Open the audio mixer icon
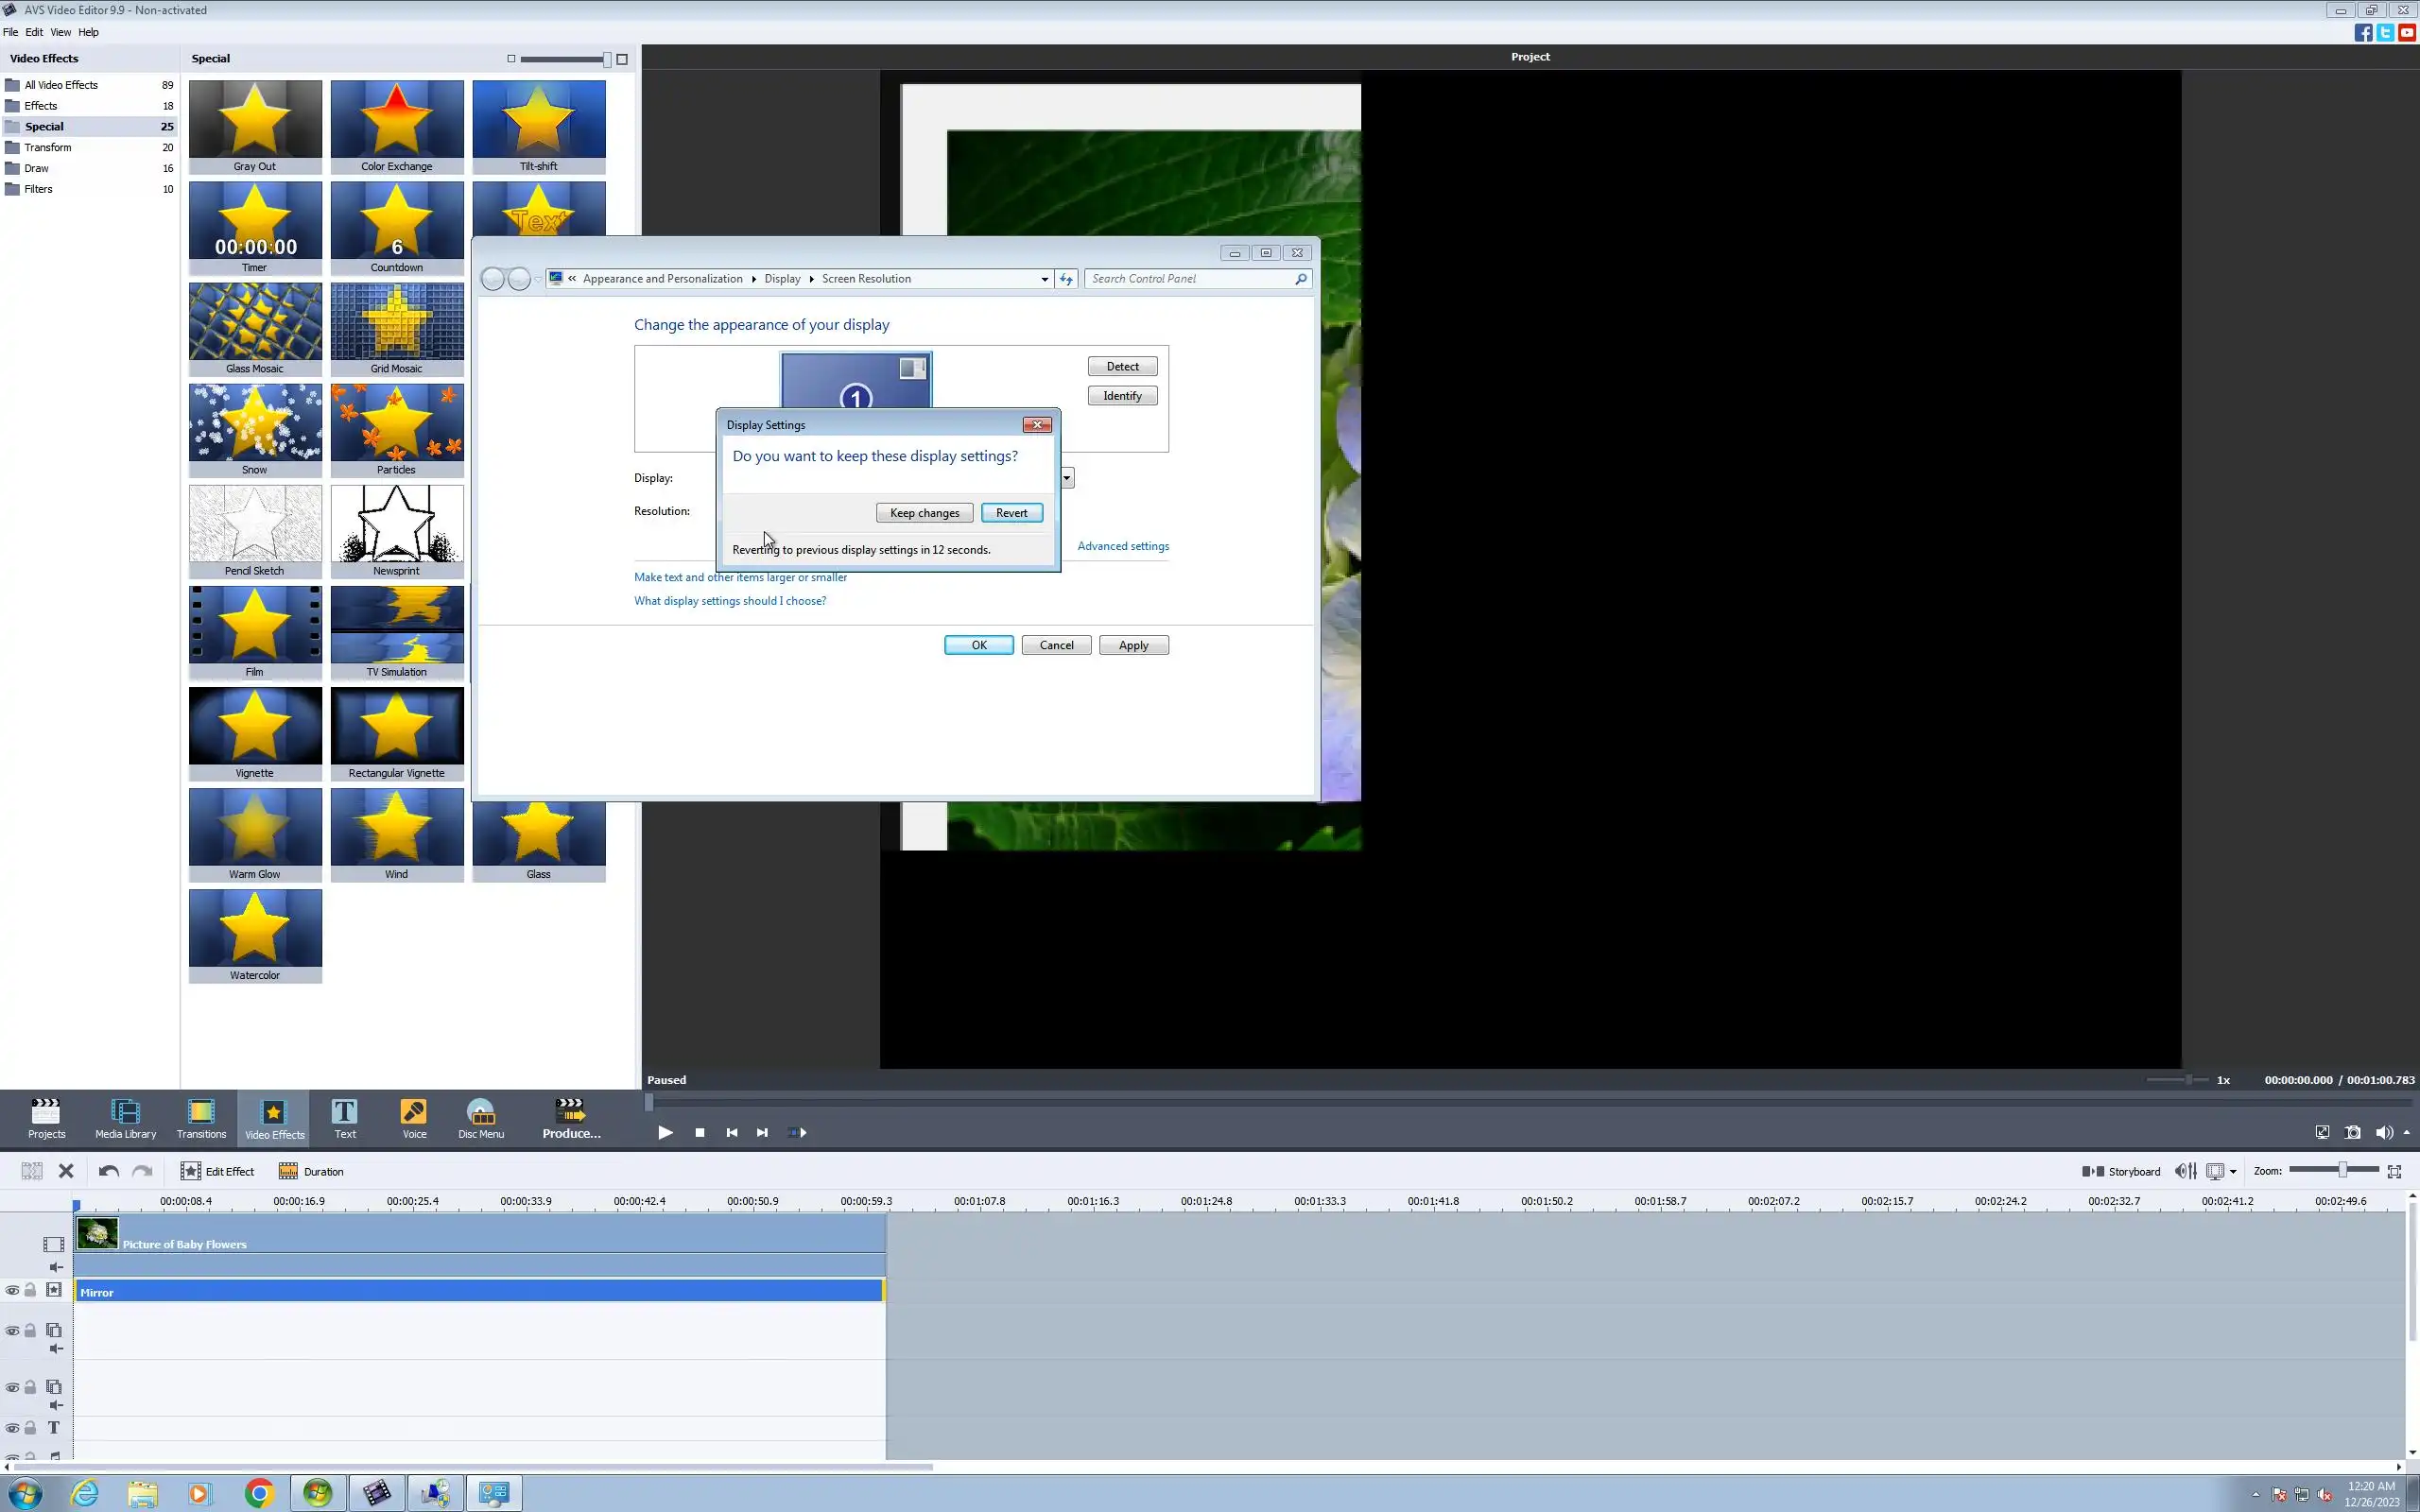Image resolution: width=2420 pixels, height=1512 pixels. click(2185, 1171)
